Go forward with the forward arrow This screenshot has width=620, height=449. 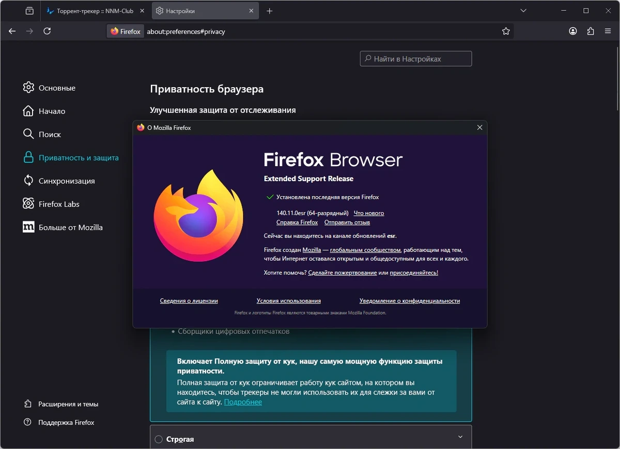tap(29, 31)
